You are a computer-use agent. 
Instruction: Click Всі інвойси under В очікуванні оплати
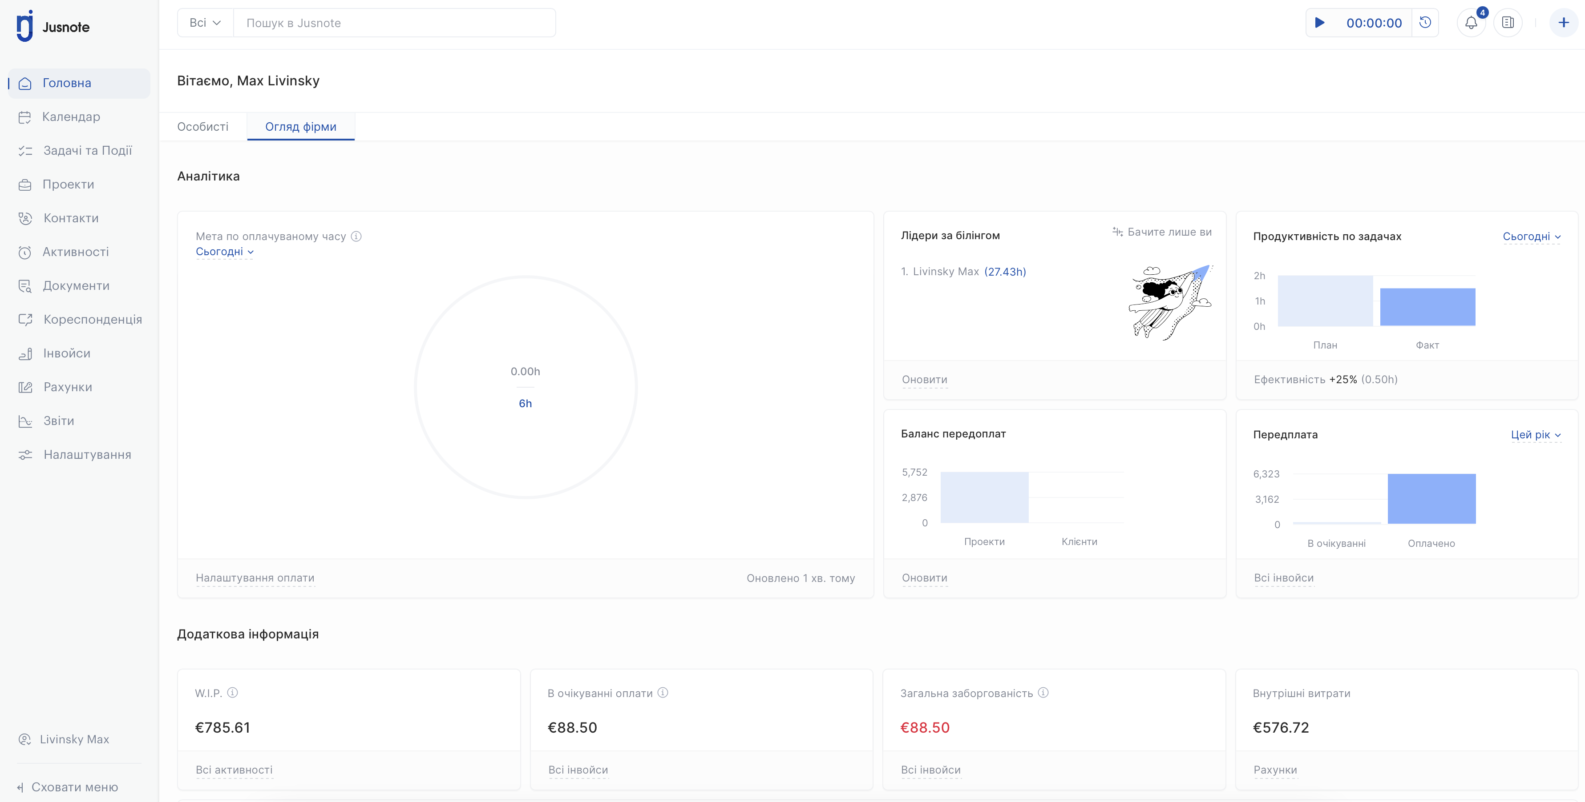pyautogui.click(x=578, y=770)
